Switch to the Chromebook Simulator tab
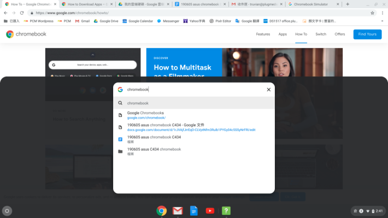Viewport: 388px width, 218px height. tap(314, 4)
